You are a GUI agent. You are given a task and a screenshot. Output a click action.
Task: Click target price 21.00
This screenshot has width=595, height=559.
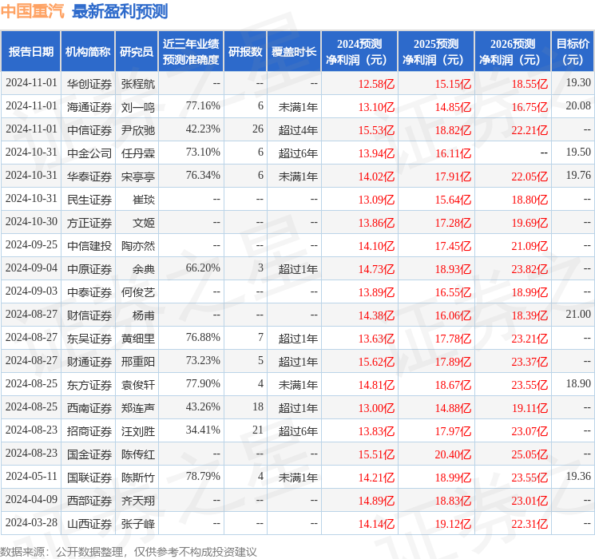[x=578, y=314]
